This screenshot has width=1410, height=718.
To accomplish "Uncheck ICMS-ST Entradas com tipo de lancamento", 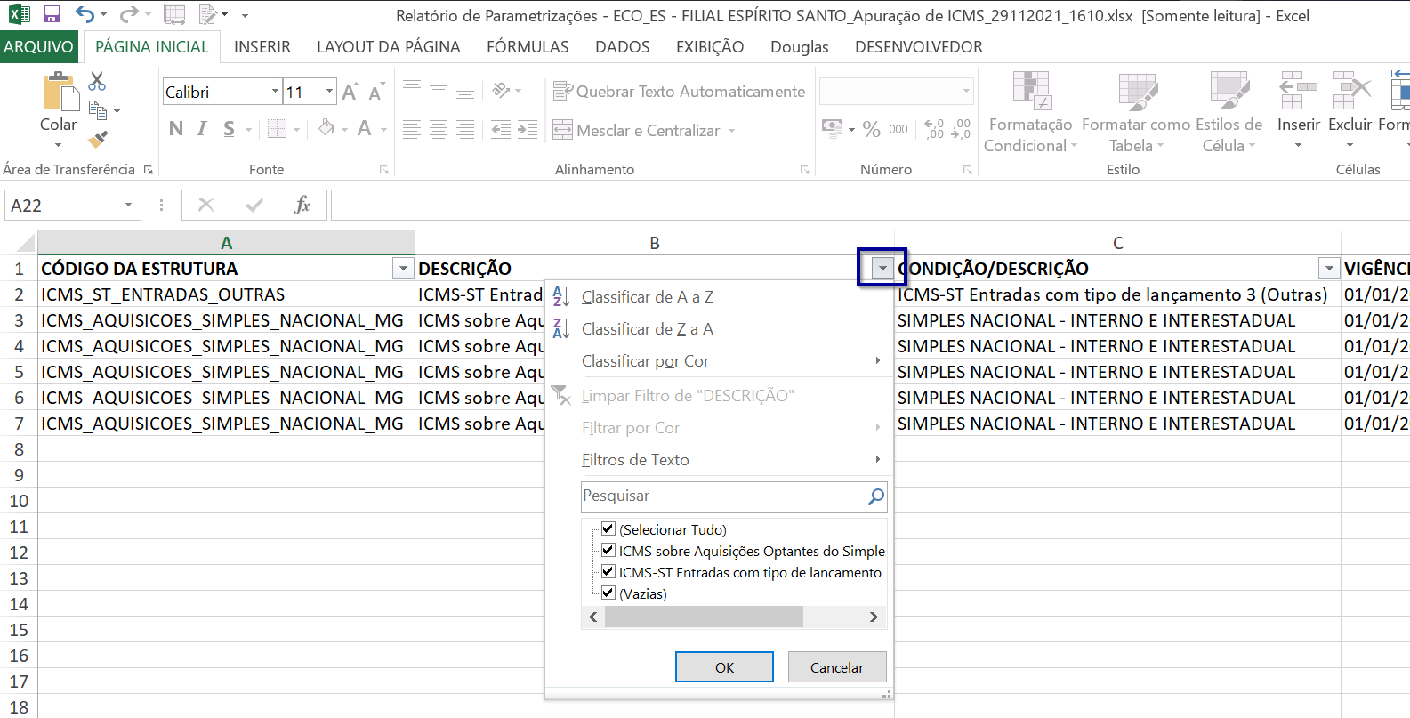I will coord(608,572).
